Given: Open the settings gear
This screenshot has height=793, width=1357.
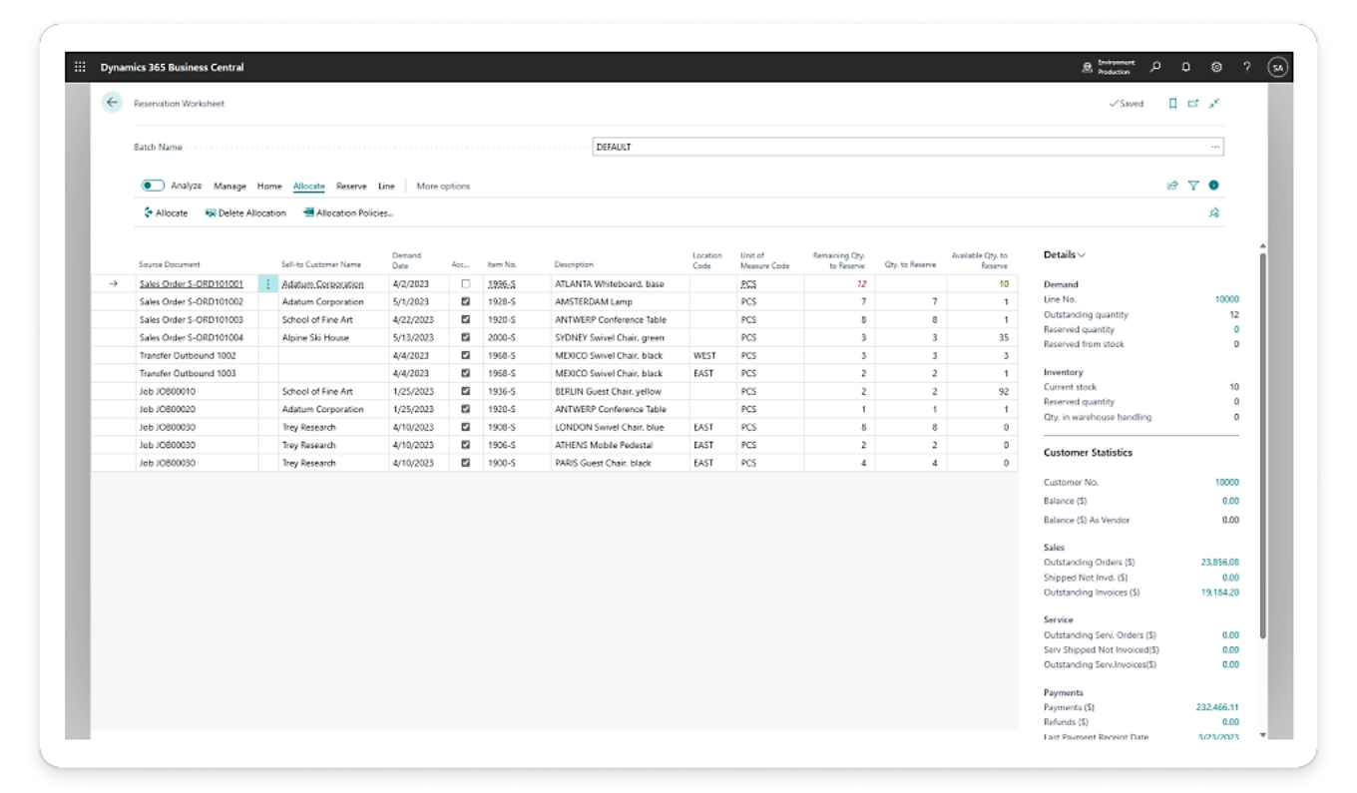Looking at the screenshot, I should (1216, 67).
